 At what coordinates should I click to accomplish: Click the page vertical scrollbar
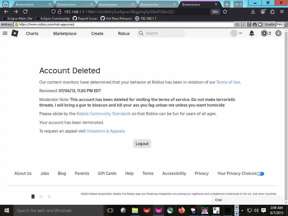[x=286, y=116]
